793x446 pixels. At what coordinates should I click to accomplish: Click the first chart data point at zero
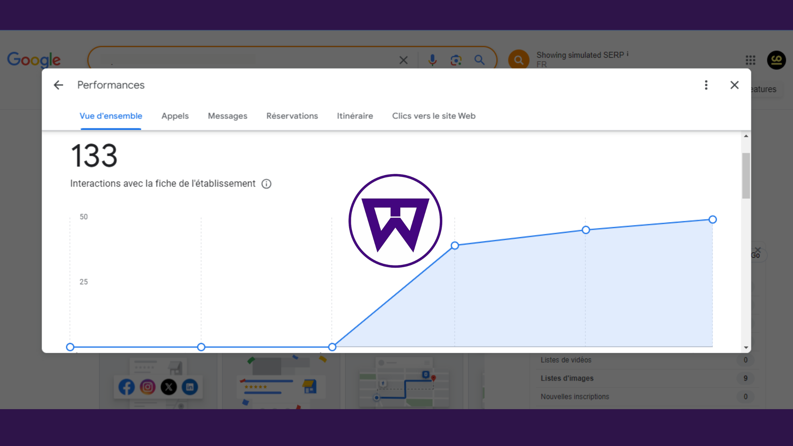click(x=70, y=347)
